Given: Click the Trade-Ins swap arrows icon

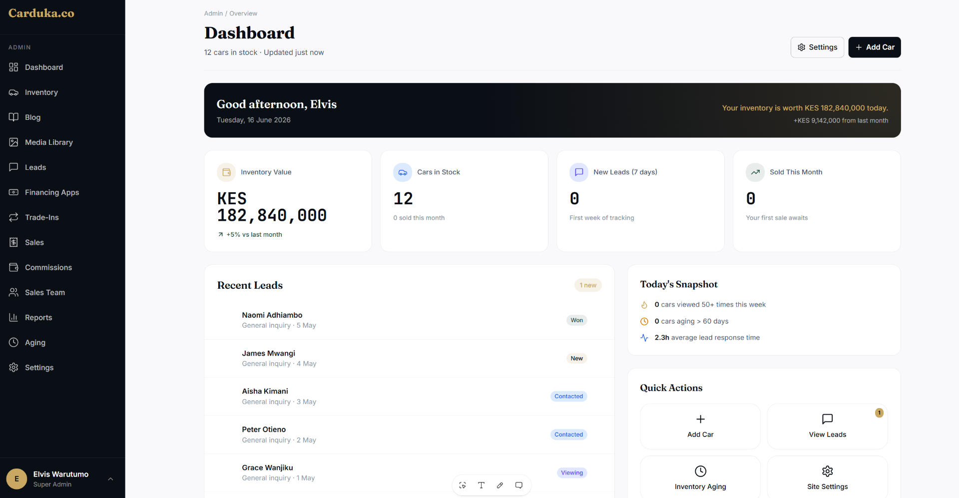Looking at the screenshot, I should coord(13,217).
